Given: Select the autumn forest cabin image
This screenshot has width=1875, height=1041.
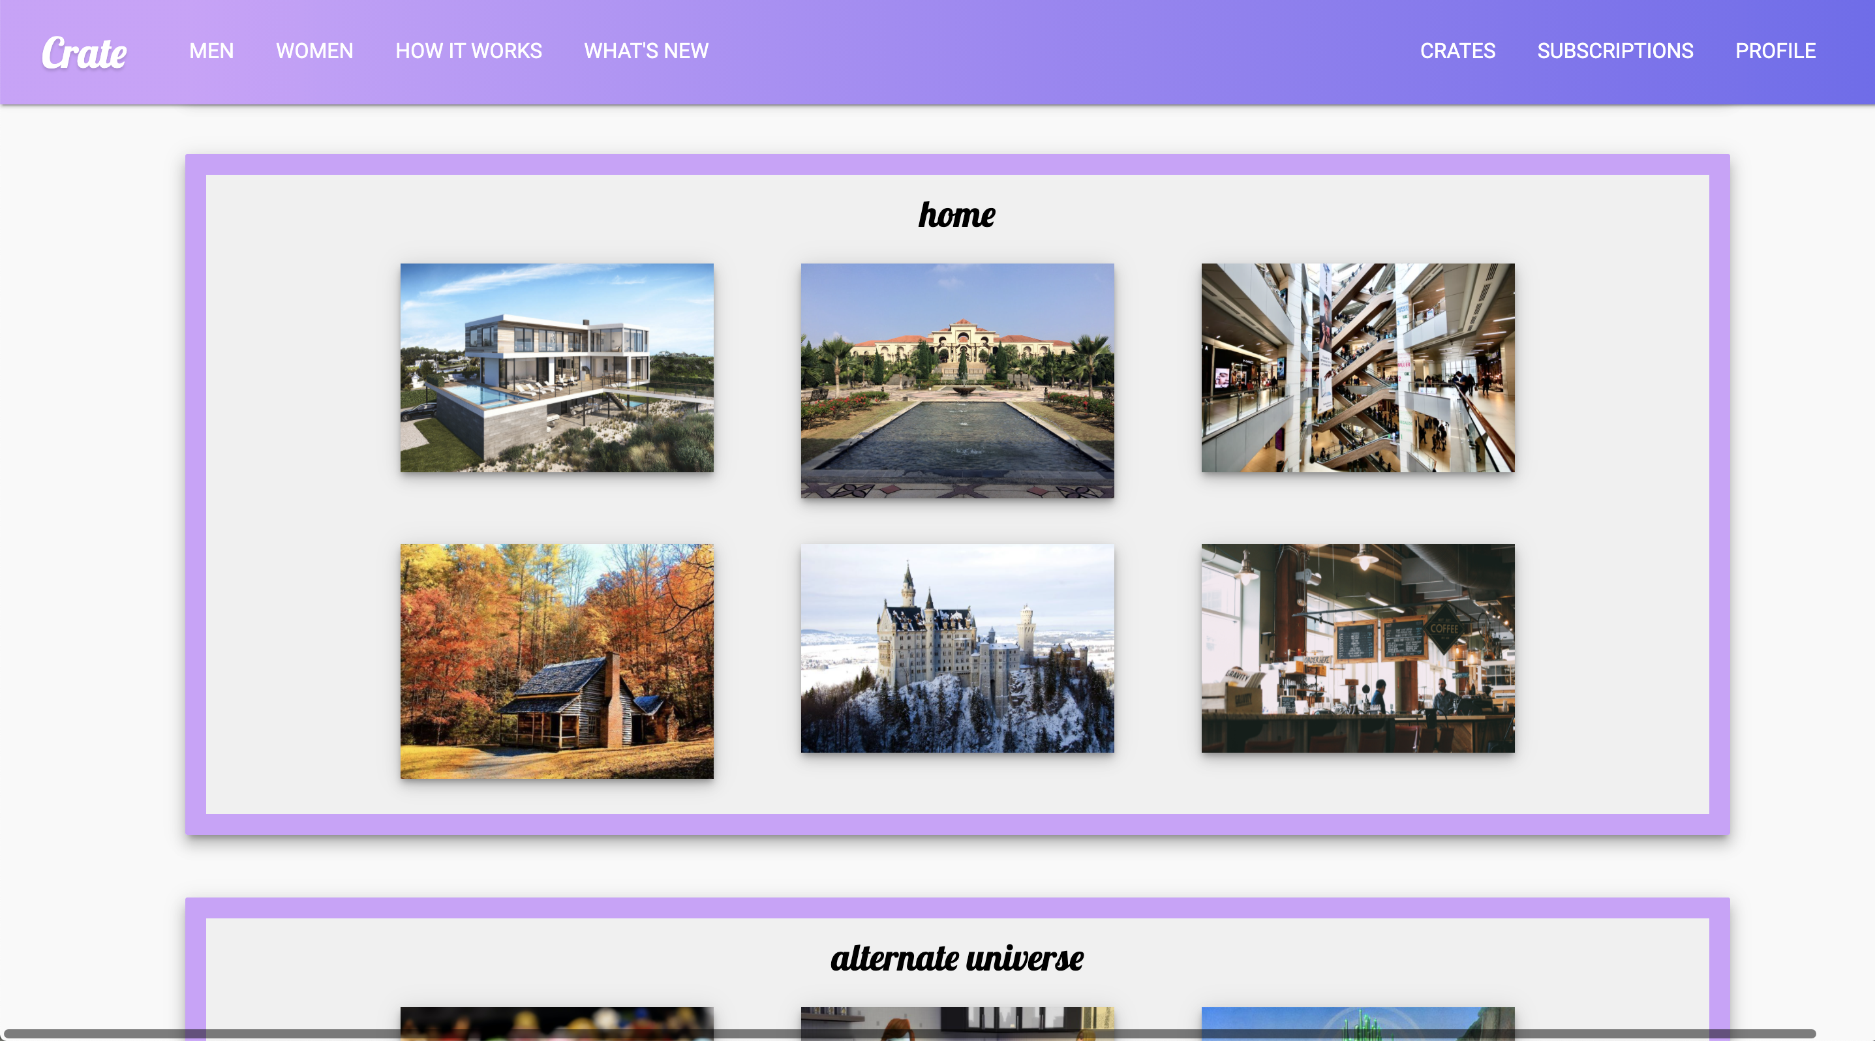Looking at the screenshot, I should 556,661.
